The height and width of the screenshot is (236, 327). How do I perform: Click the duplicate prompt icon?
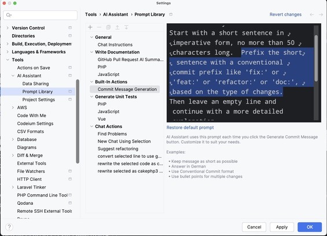pos(108,27)
